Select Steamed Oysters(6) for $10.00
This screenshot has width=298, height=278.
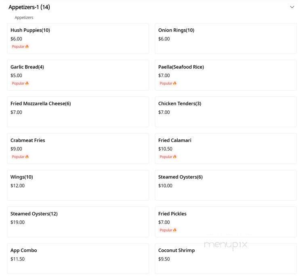coord(225,185)
